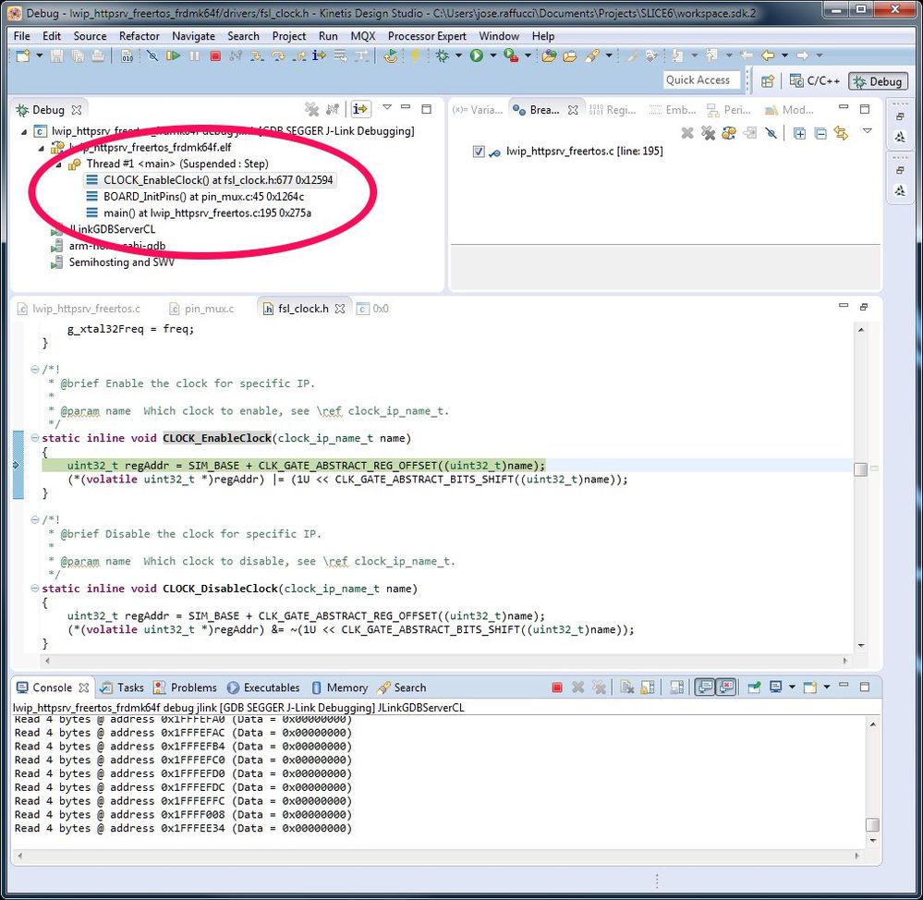Click the binary build toolbar icon

[128, 56]
